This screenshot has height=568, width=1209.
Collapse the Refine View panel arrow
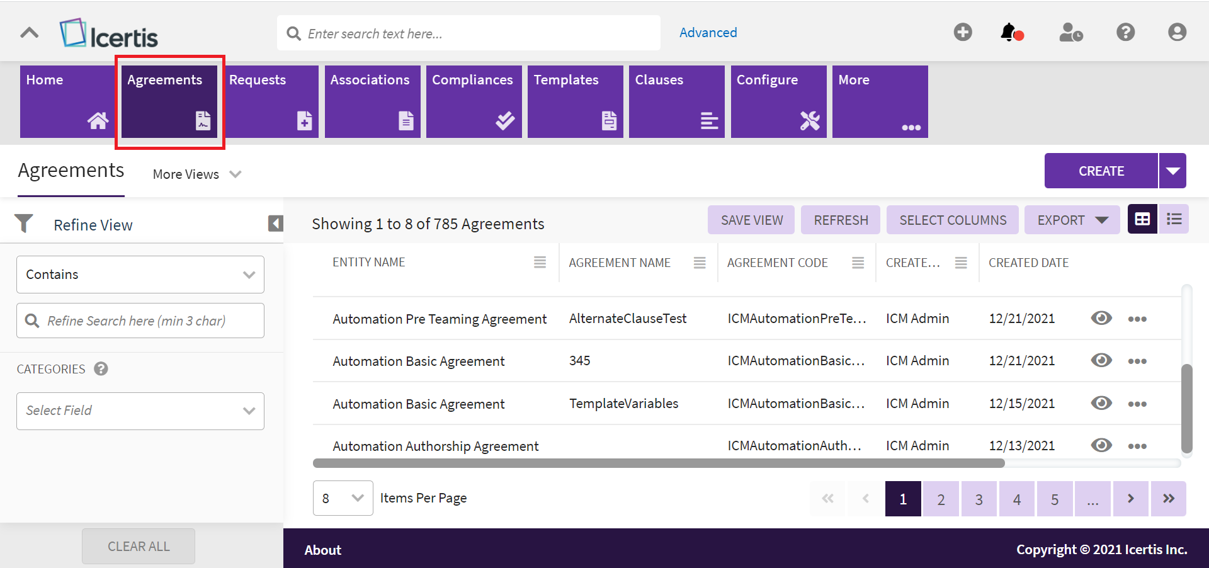[x=275, y=224]
